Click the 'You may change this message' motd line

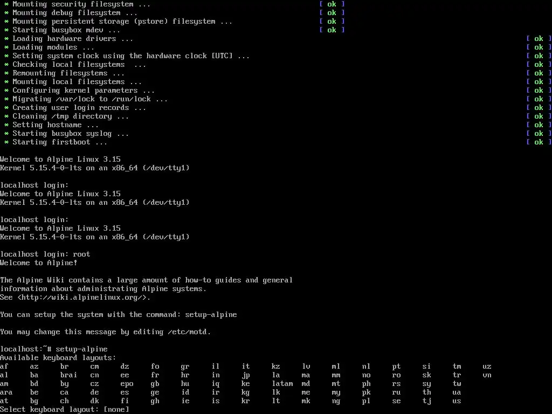[x=105, y=332]
